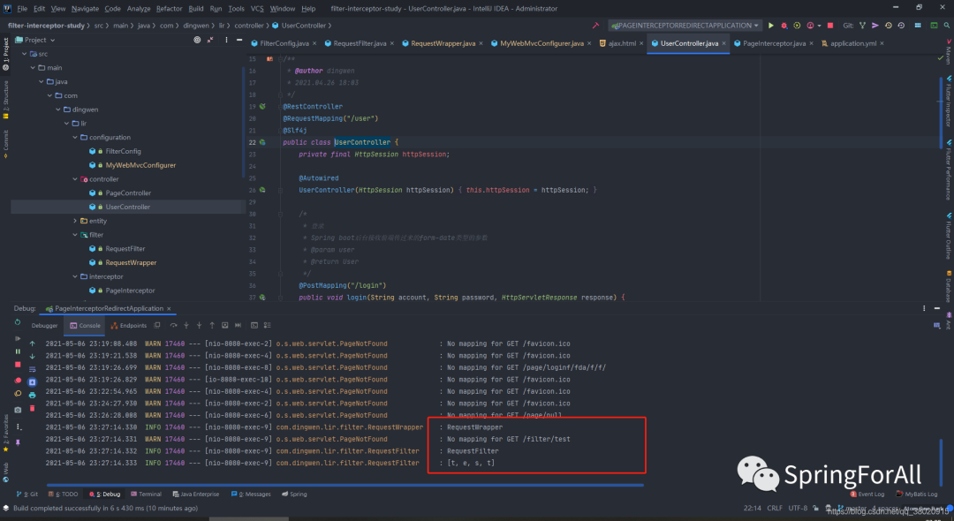Click the Git push arrow icon
Image resolution: width=954 pixels, height=521 pixels.
(874, 26)
